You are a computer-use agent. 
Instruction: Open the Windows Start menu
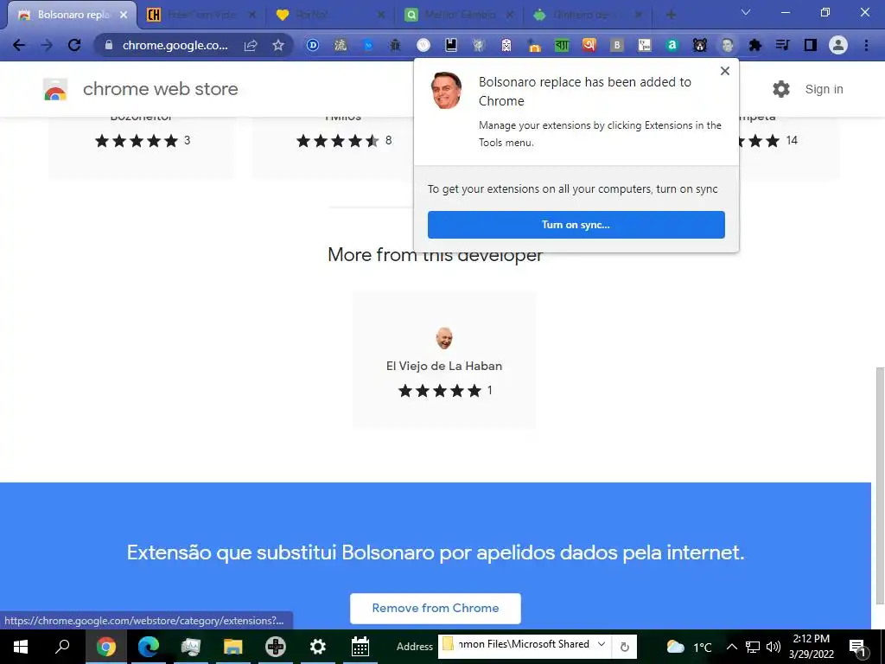[x=21, y=647]
